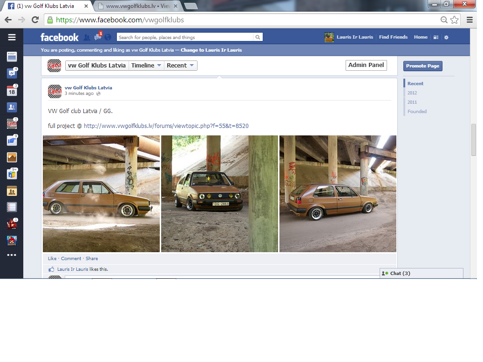Click the Promote Page button
This screenshot has width=483, height=362.
tap(422, 66)
